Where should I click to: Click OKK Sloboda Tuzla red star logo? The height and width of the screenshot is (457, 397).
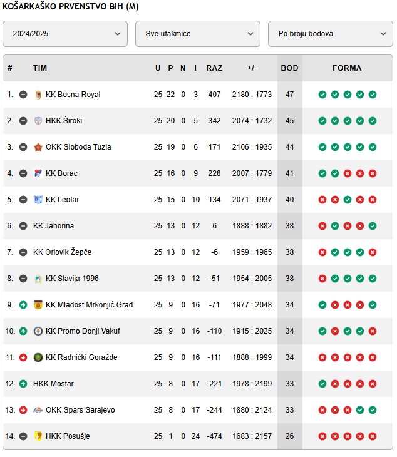click(38, 147)
